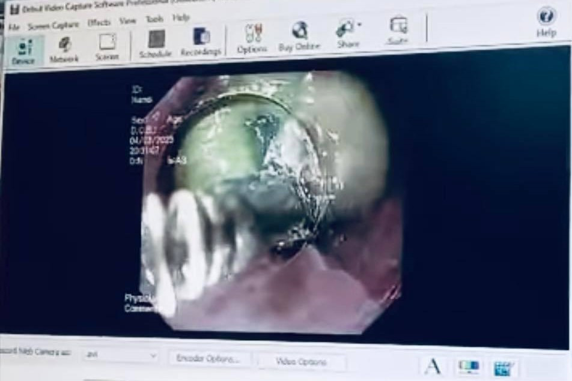Image resolution: width=572 pixels, height=381 pixels.
Task: Select the Device capture source icon
Action: point(23,50)
